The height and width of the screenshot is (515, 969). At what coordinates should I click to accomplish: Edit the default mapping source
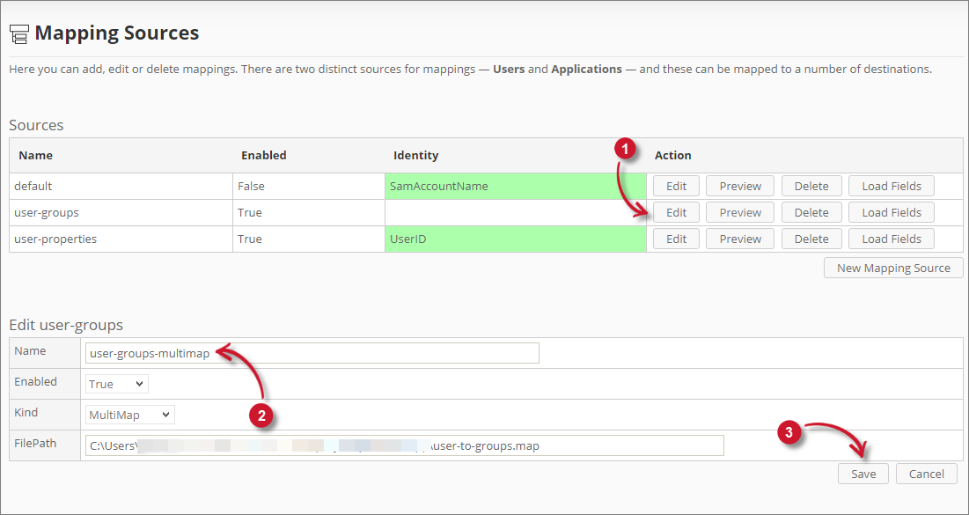coord(676,186)
